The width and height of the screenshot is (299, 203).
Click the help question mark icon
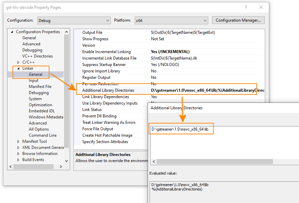[x=246, y=7]
